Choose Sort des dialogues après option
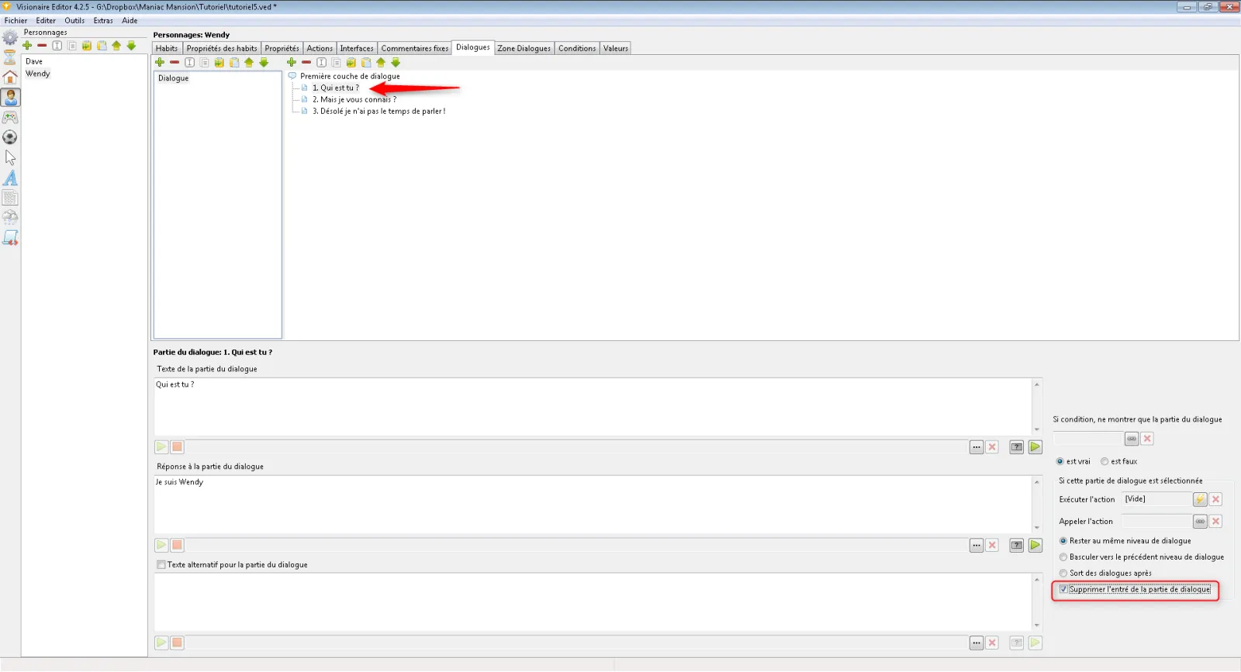This screenshot has width=1241, height=672. pos(1063,574)
